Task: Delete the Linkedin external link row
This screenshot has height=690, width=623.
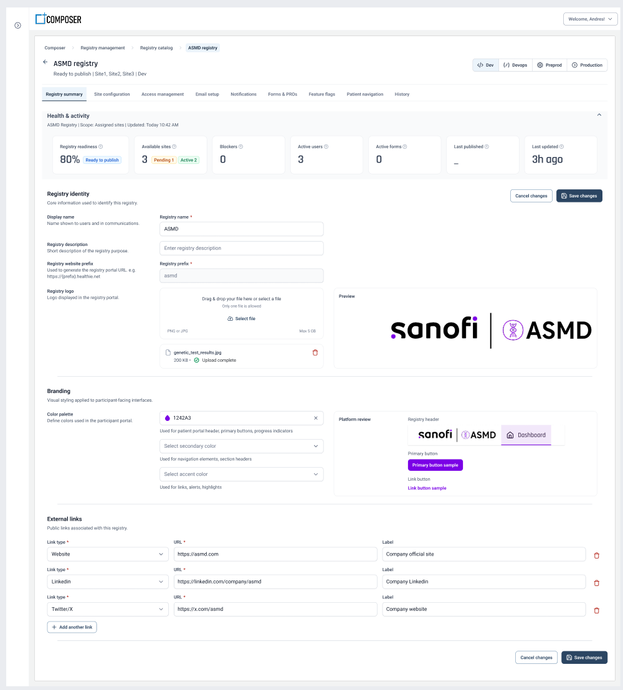Action: click(x=597, y=583)
